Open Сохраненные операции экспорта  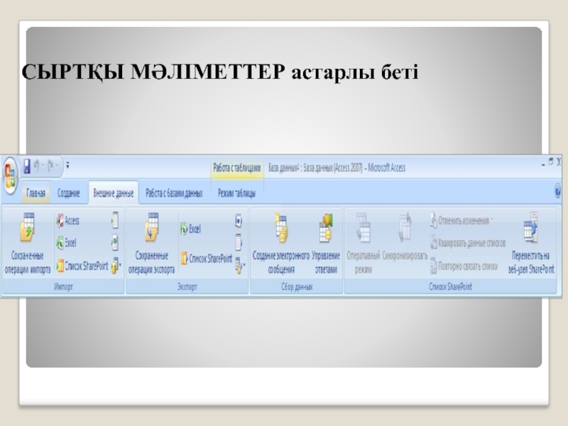click(151, 243)
